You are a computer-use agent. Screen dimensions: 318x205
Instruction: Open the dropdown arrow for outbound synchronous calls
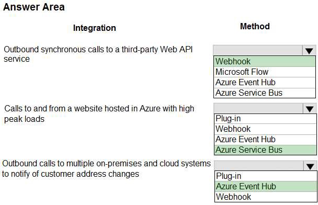tap(309, 51)
